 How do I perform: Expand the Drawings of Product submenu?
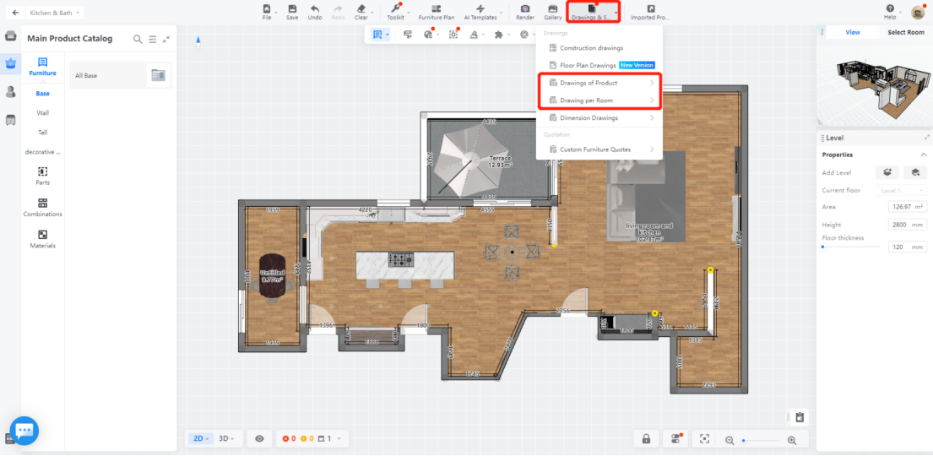pos(599,83)
